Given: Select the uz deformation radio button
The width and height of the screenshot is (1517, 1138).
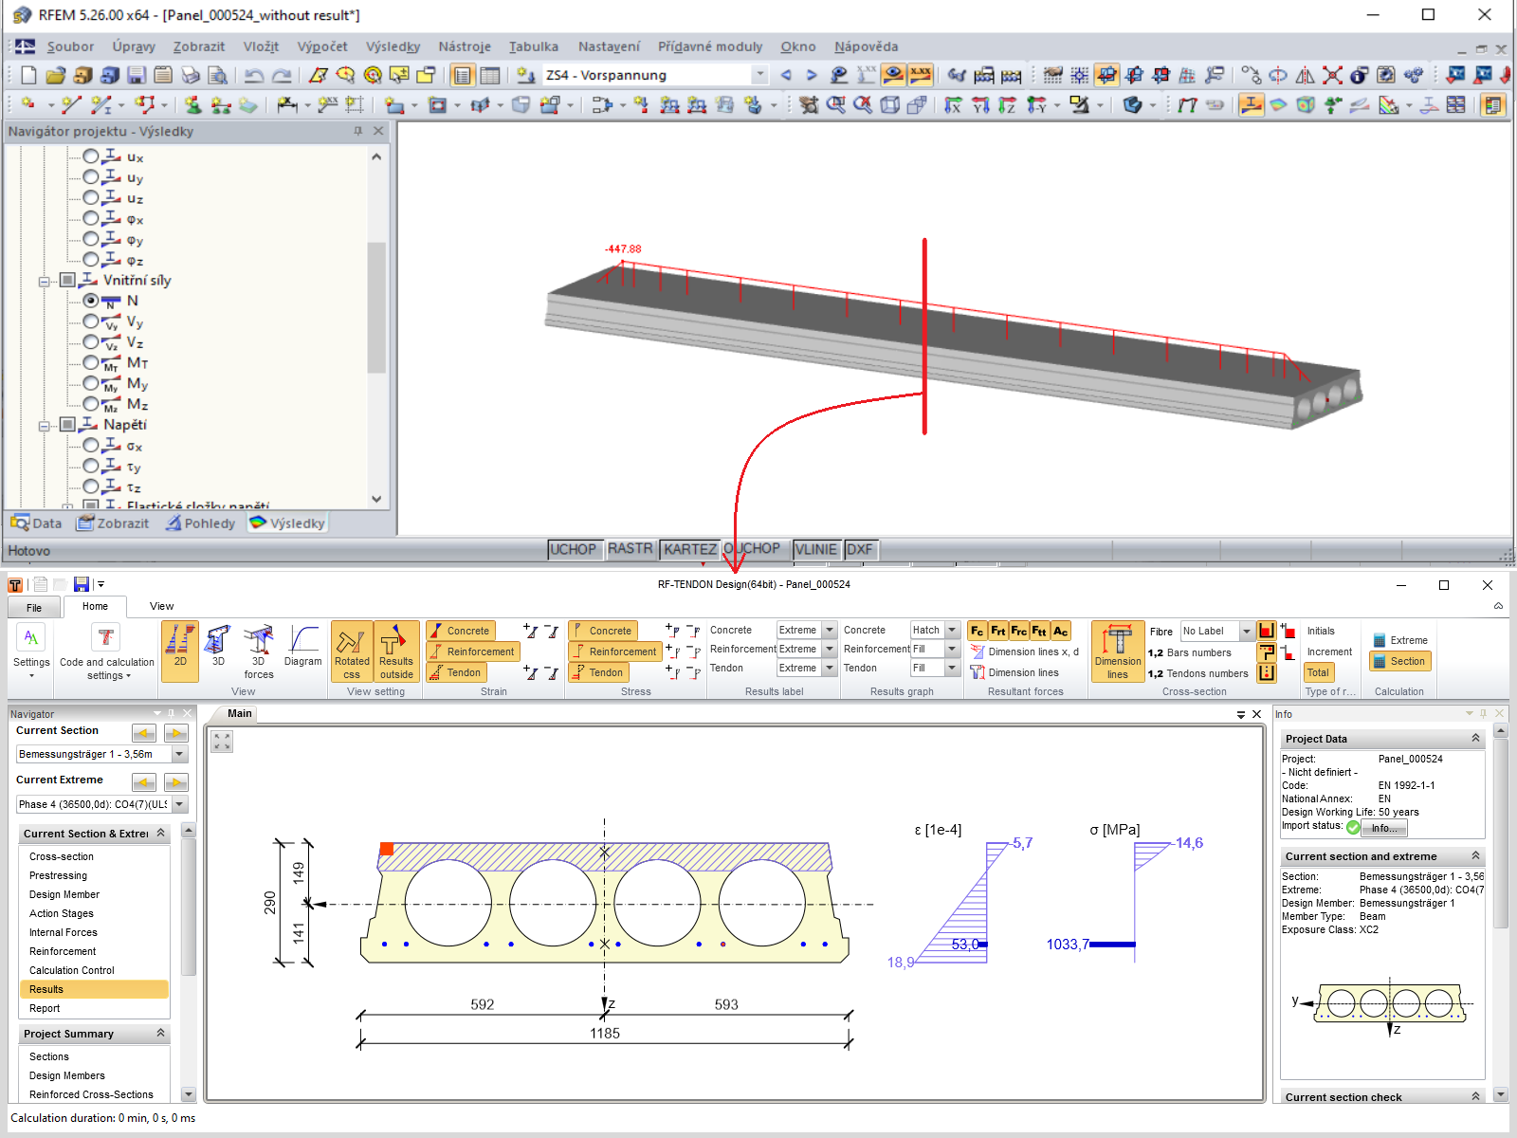Looking at the screenshot, I should 91,197.
